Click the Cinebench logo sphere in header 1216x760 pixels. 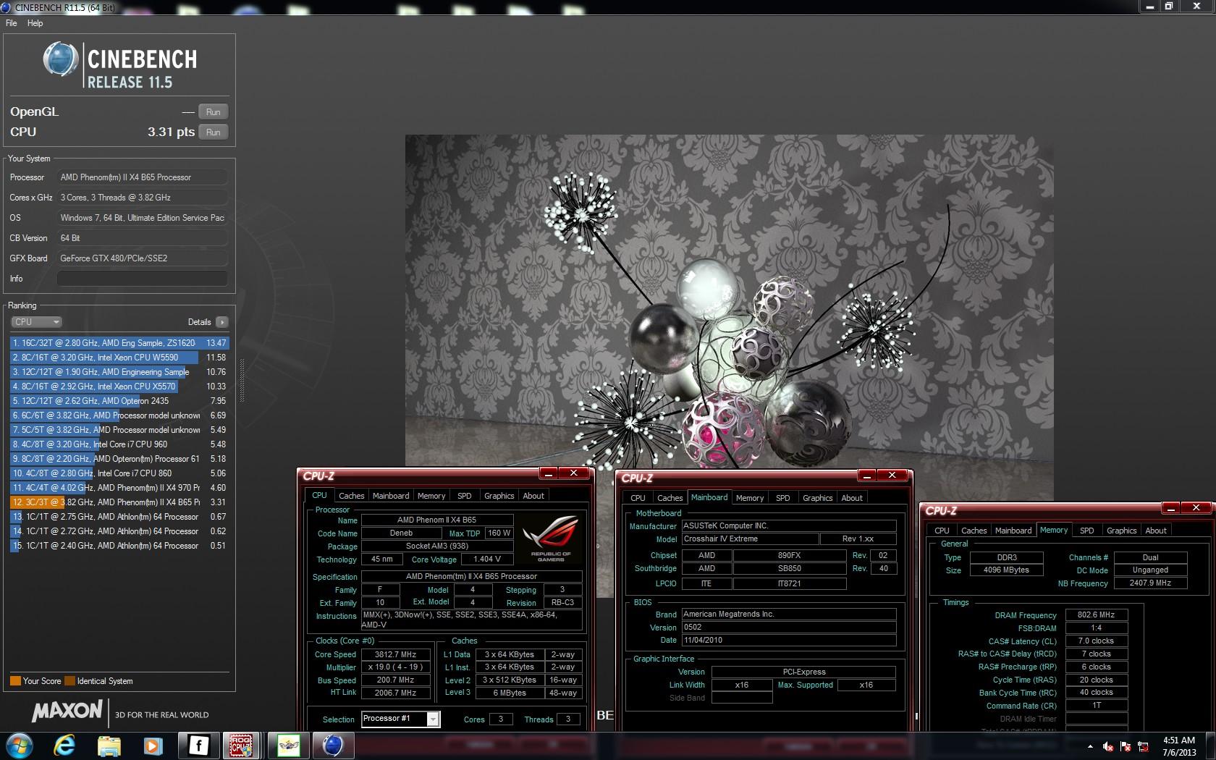coord(61,59)
